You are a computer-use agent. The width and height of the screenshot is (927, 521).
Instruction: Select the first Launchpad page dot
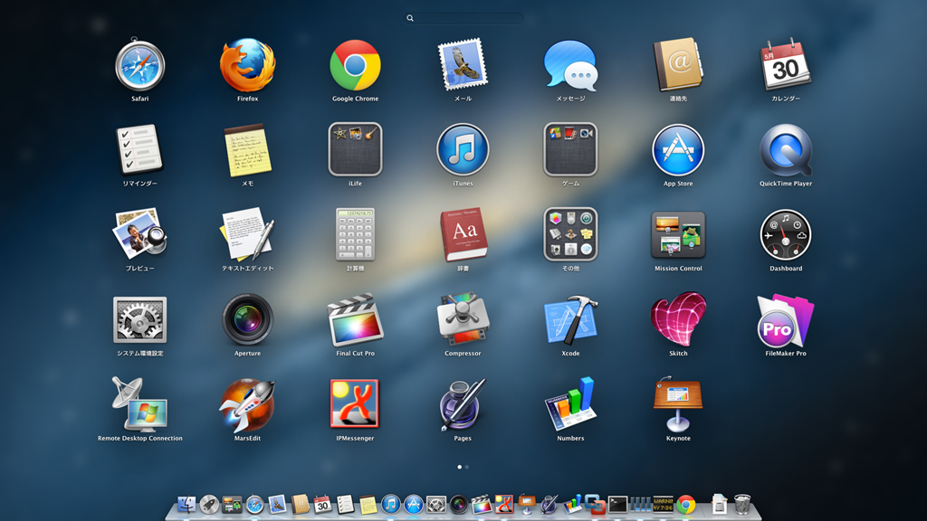(x=459, y=467)
